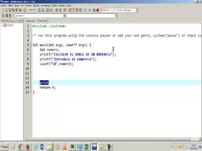The image size is (202, 151).
Task: Click the red Delete profiling information icon
Action: click(98, 10)
